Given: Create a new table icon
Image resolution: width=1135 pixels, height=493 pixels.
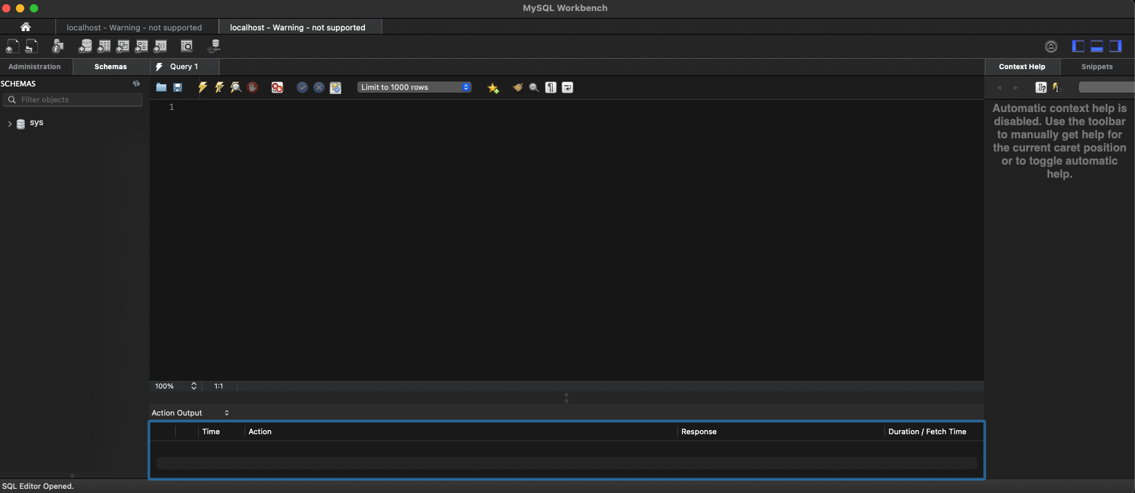Looking at the screenshot, I should (x=104, y=46).
